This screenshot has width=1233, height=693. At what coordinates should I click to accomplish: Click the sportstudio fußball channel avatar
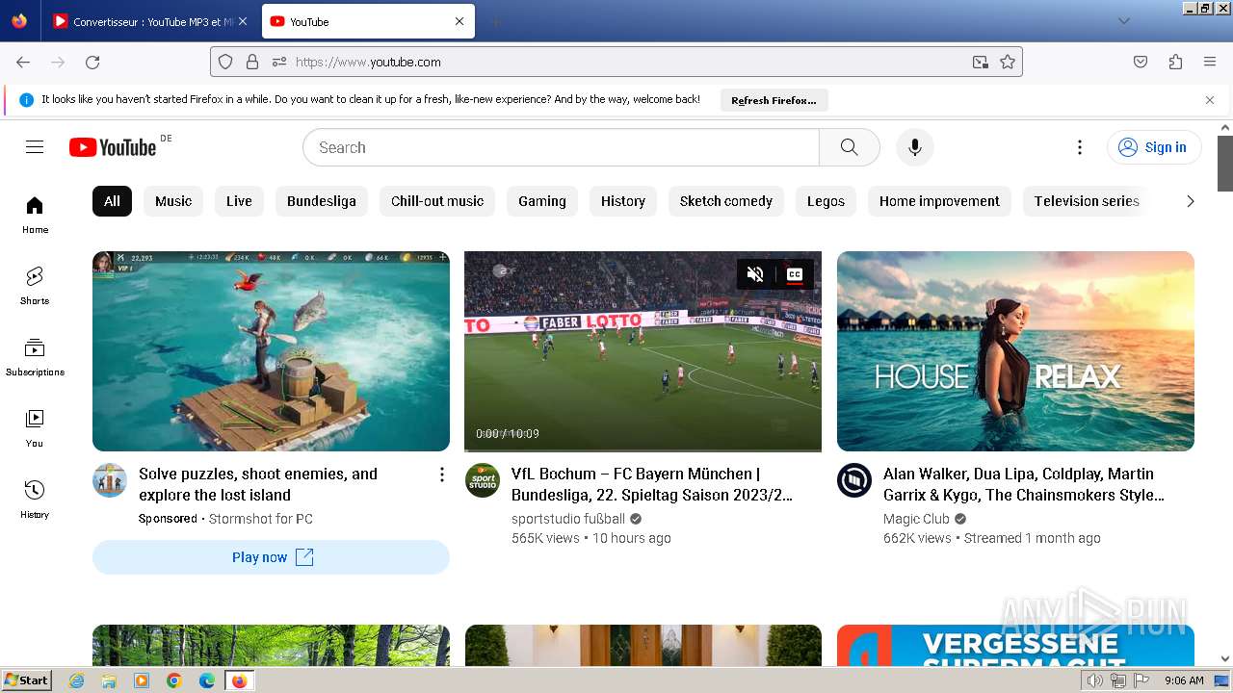point(483,480)
